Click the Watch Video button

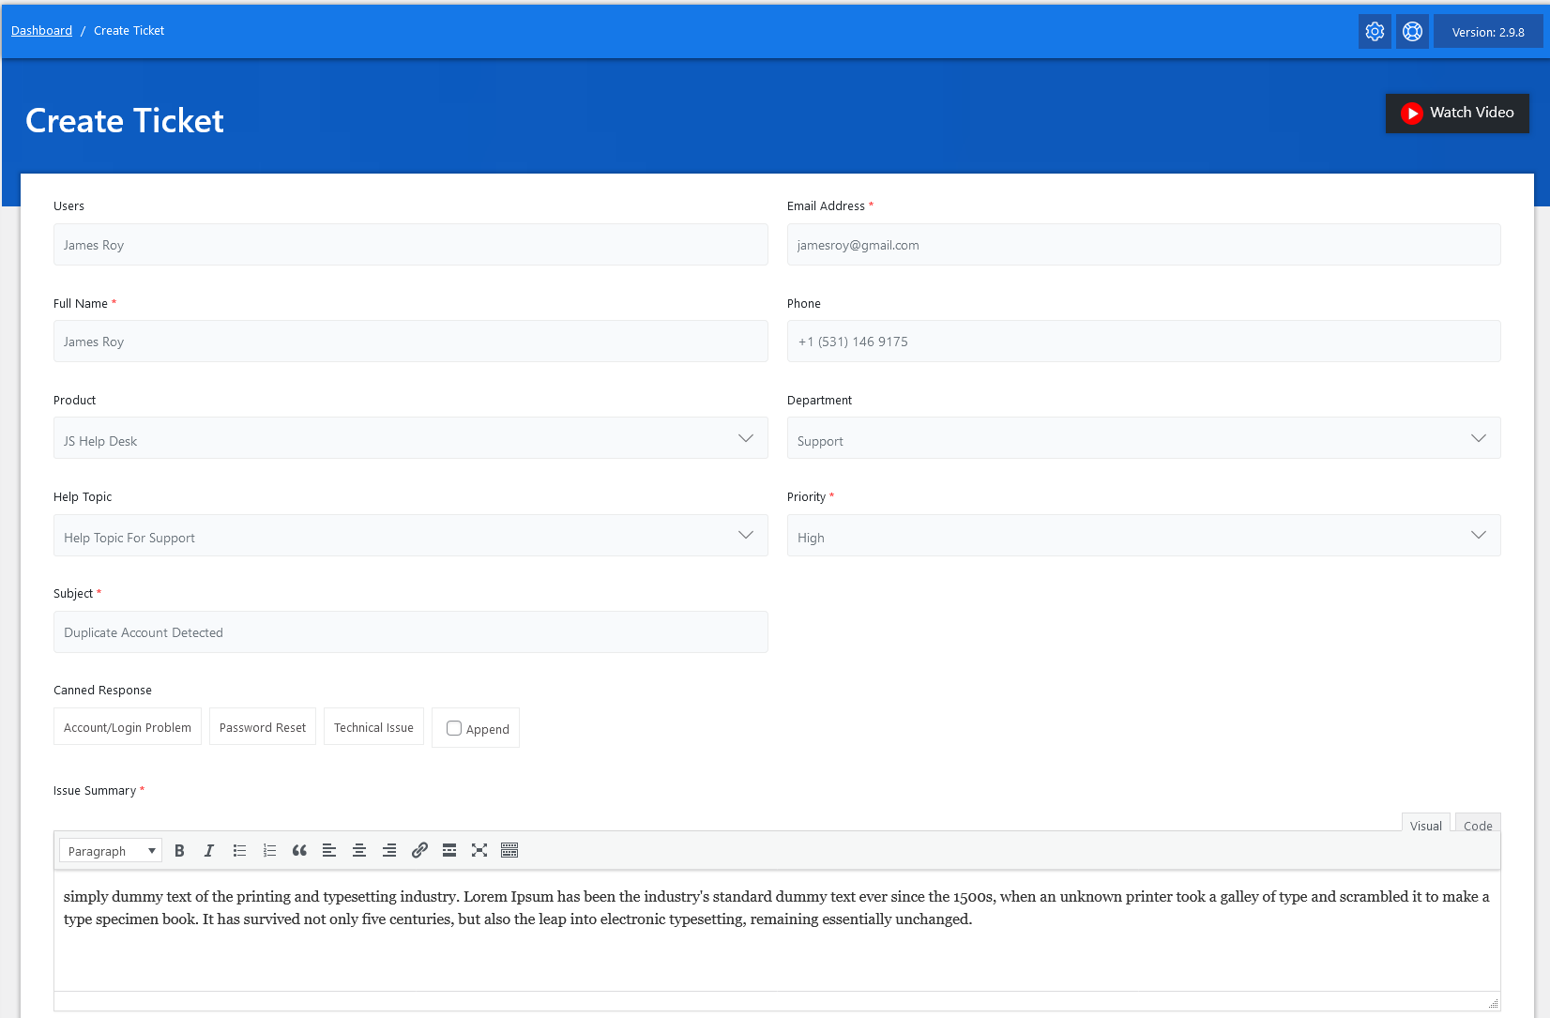pyautogui.click(x=1457, y=113)
